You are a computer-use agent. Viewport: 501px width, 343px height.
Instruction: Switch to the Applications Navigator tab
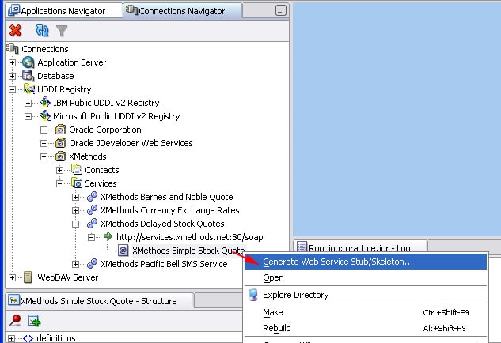tap(64, 11)
